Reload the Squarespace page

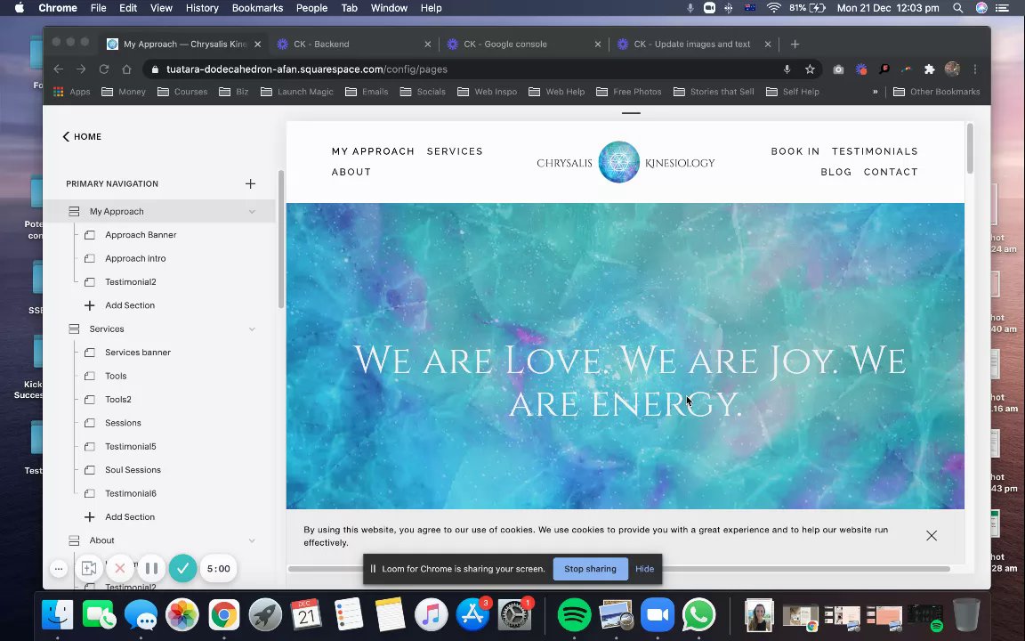pos(104,69)
